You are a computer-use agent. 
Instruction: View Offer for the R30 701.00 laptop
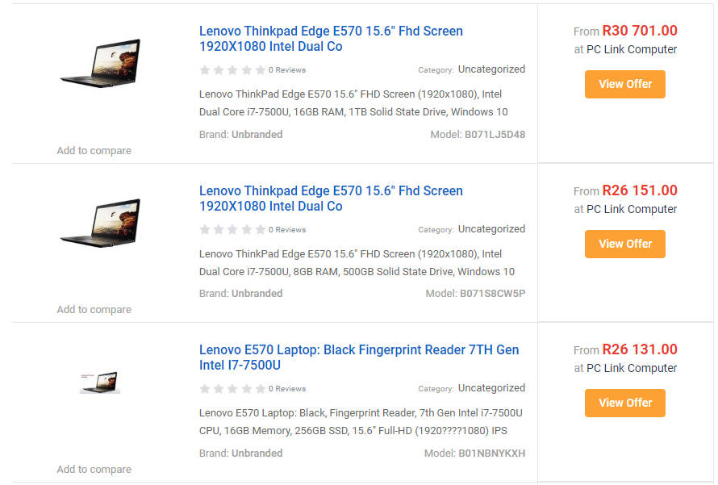point(624,84)
